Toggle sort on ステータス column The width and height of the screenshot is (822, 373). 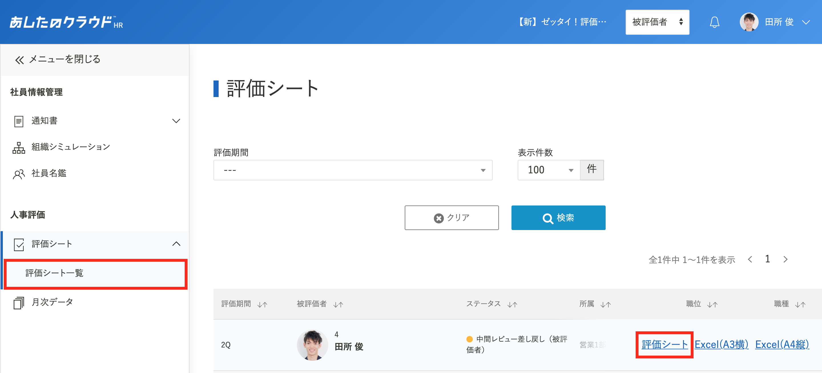[512, 305]
